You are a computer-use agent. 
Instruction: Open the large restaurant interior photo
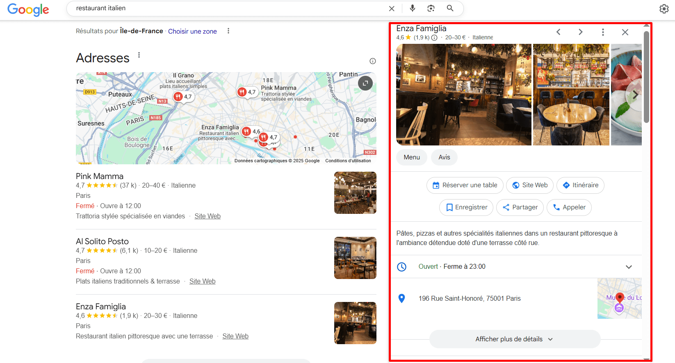464,95
